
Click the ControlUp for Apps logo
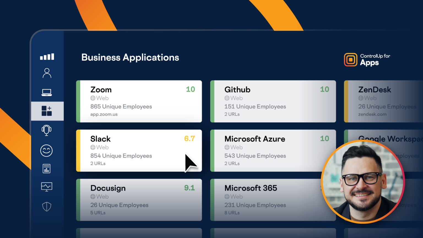pyautogui.click(x=367, y=60)
